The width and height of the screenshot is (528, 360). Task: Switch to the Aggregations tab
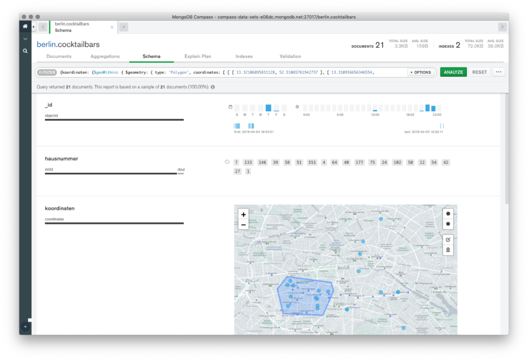click(105, 56)
